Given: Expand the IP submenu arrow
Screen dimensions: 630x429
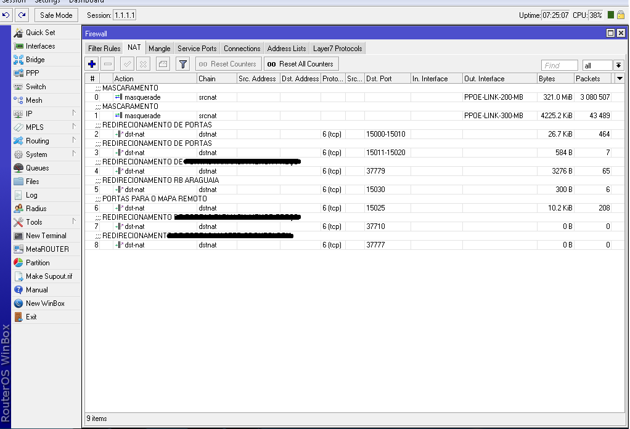Looking at the screenshot, I should (x=75, y=113).
